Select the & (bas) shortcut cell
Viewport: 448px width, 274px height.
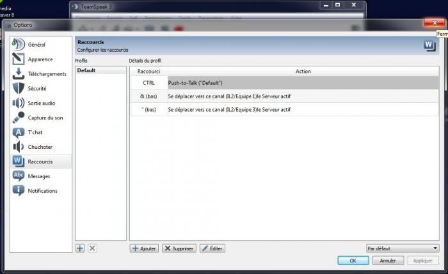click(x=148, y=96)
